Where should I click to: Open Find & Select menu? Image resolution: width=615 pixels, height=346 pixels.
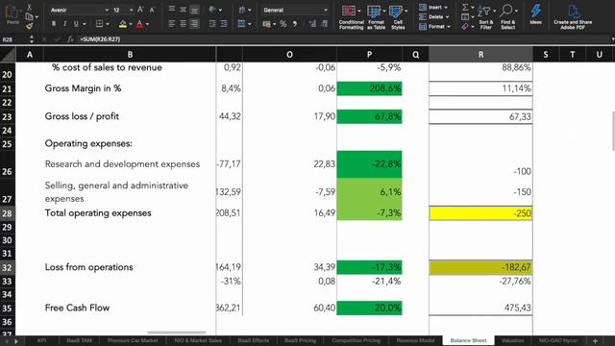tap(508, 17)
